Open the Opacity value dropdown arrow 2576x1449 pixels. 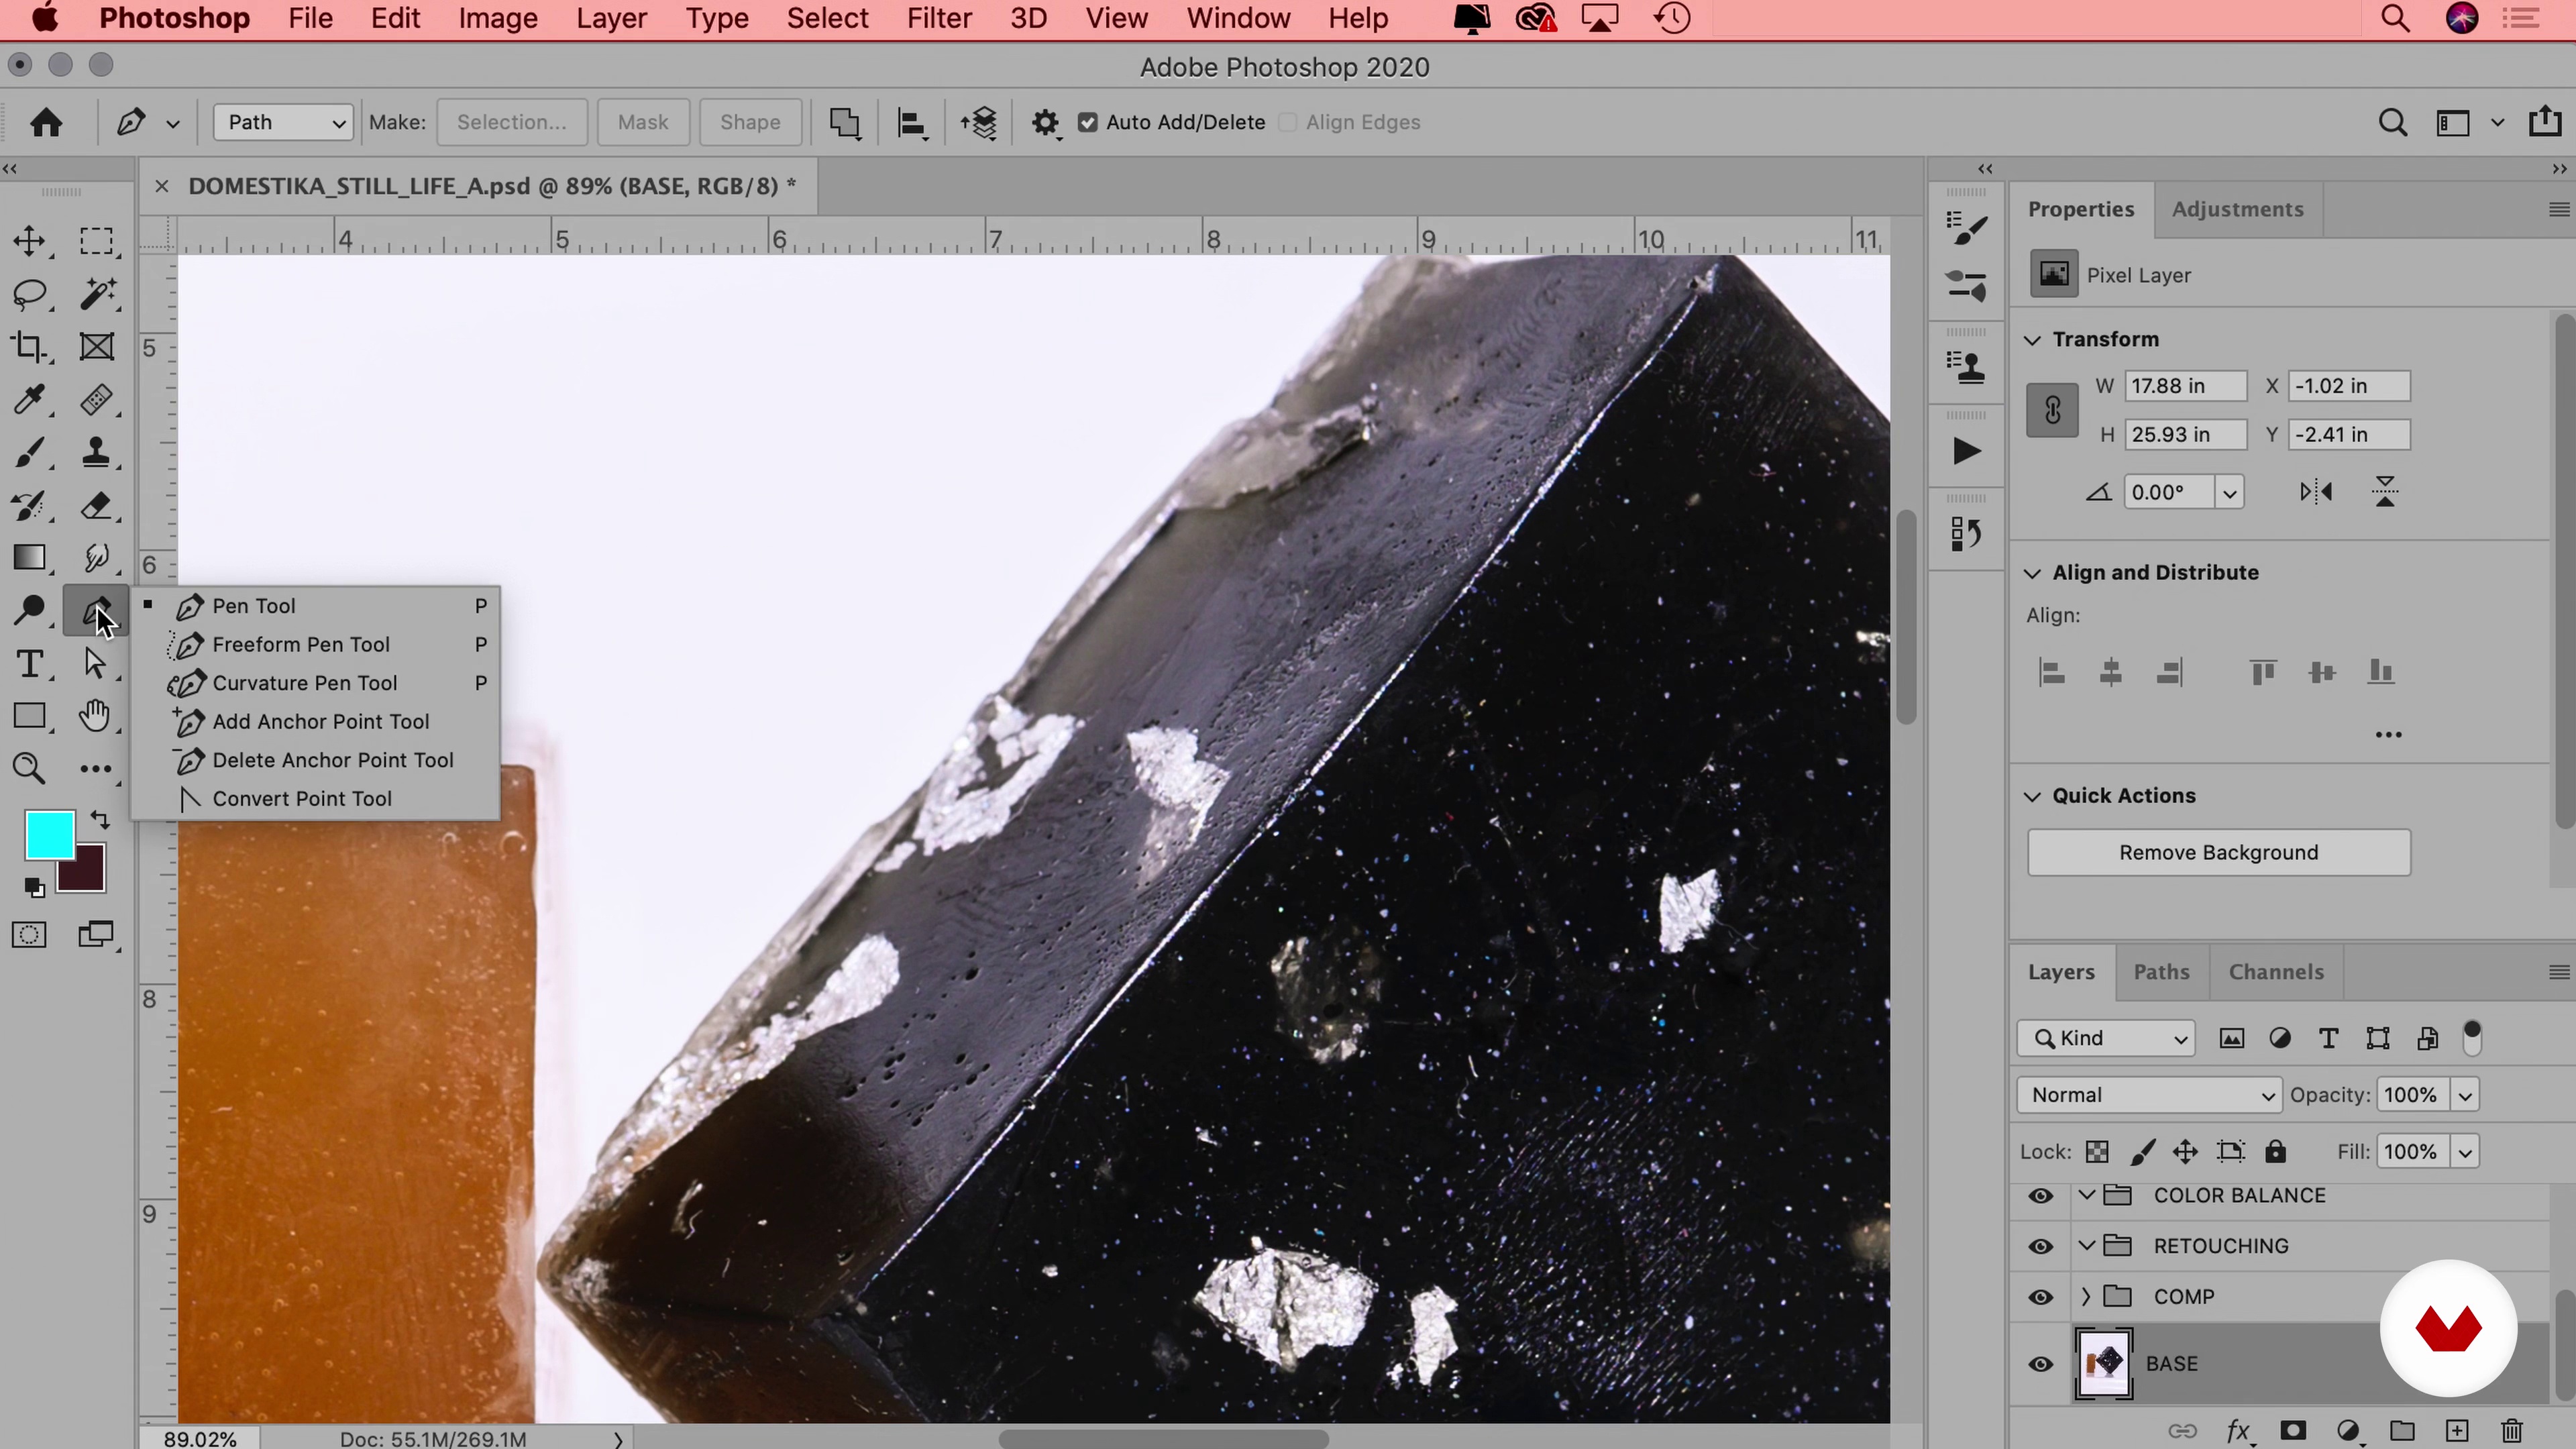click(x=2465, y=1095)
